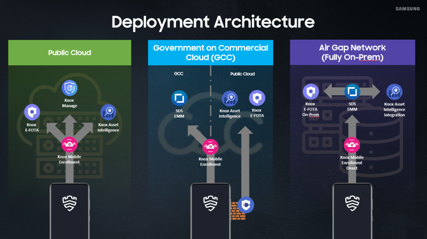Click the SDS EMM icon in Air Gap Network
The image size is (427, 239).
(352, 92)
